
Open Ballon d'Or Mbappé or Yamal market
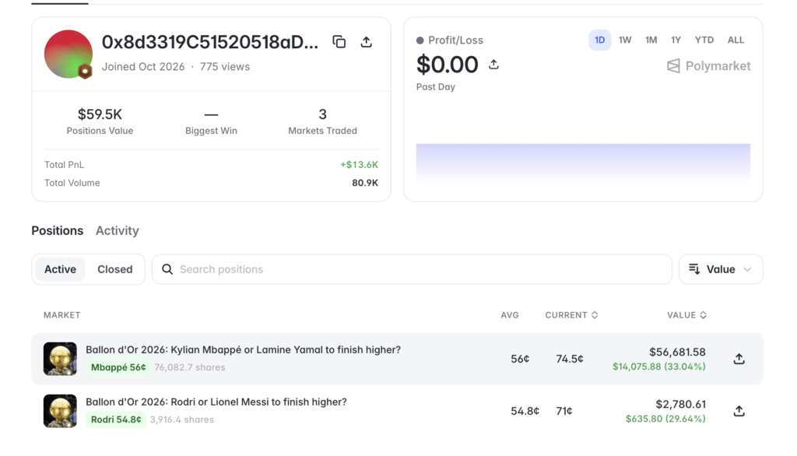[243, 349]
